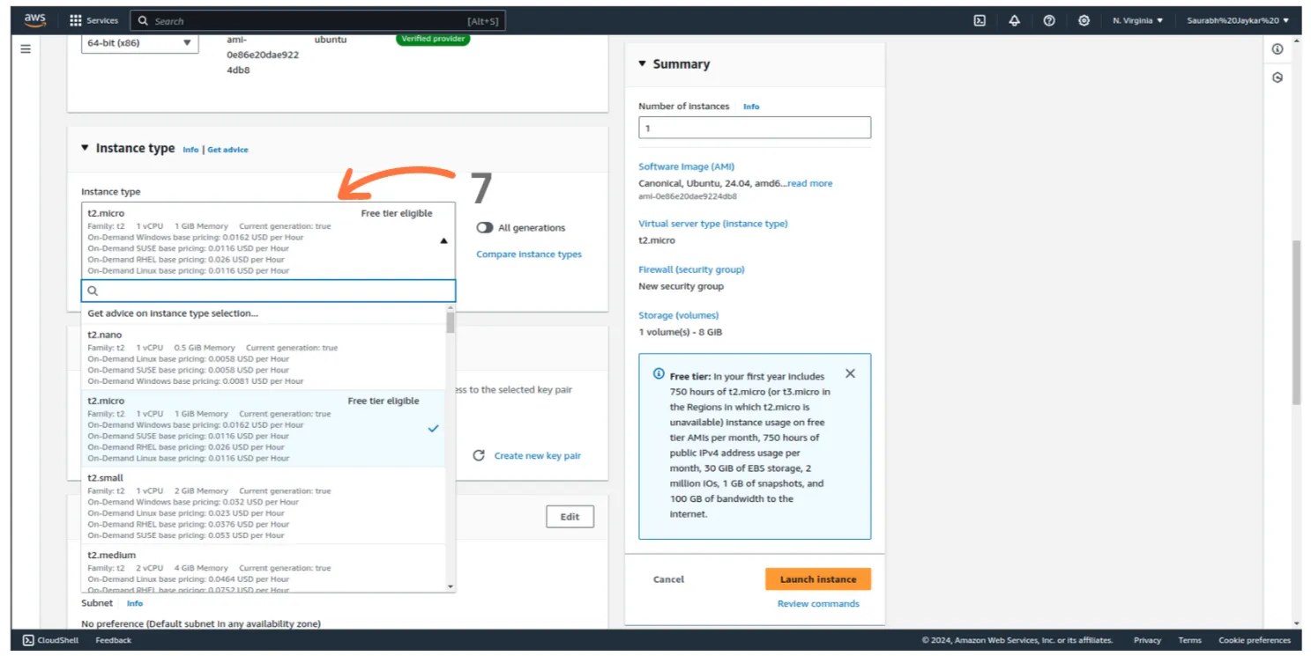The width and height of the screenshot is (1311, 656).
Task: Open Cookie preferences in footer
Action: [1255, 640]
